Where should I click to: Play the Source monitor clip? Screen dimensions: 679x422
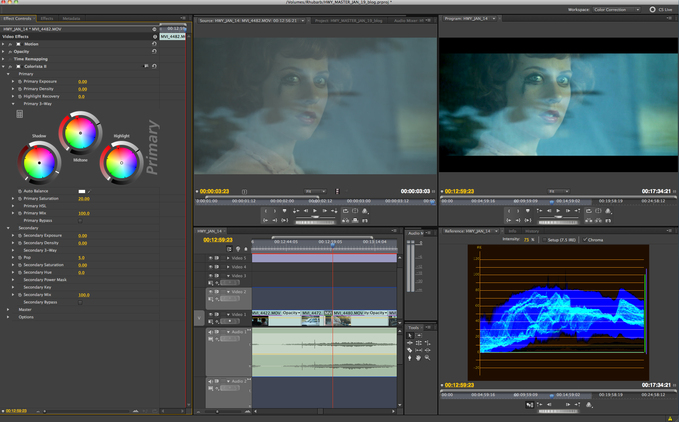(x=315, y=211)
